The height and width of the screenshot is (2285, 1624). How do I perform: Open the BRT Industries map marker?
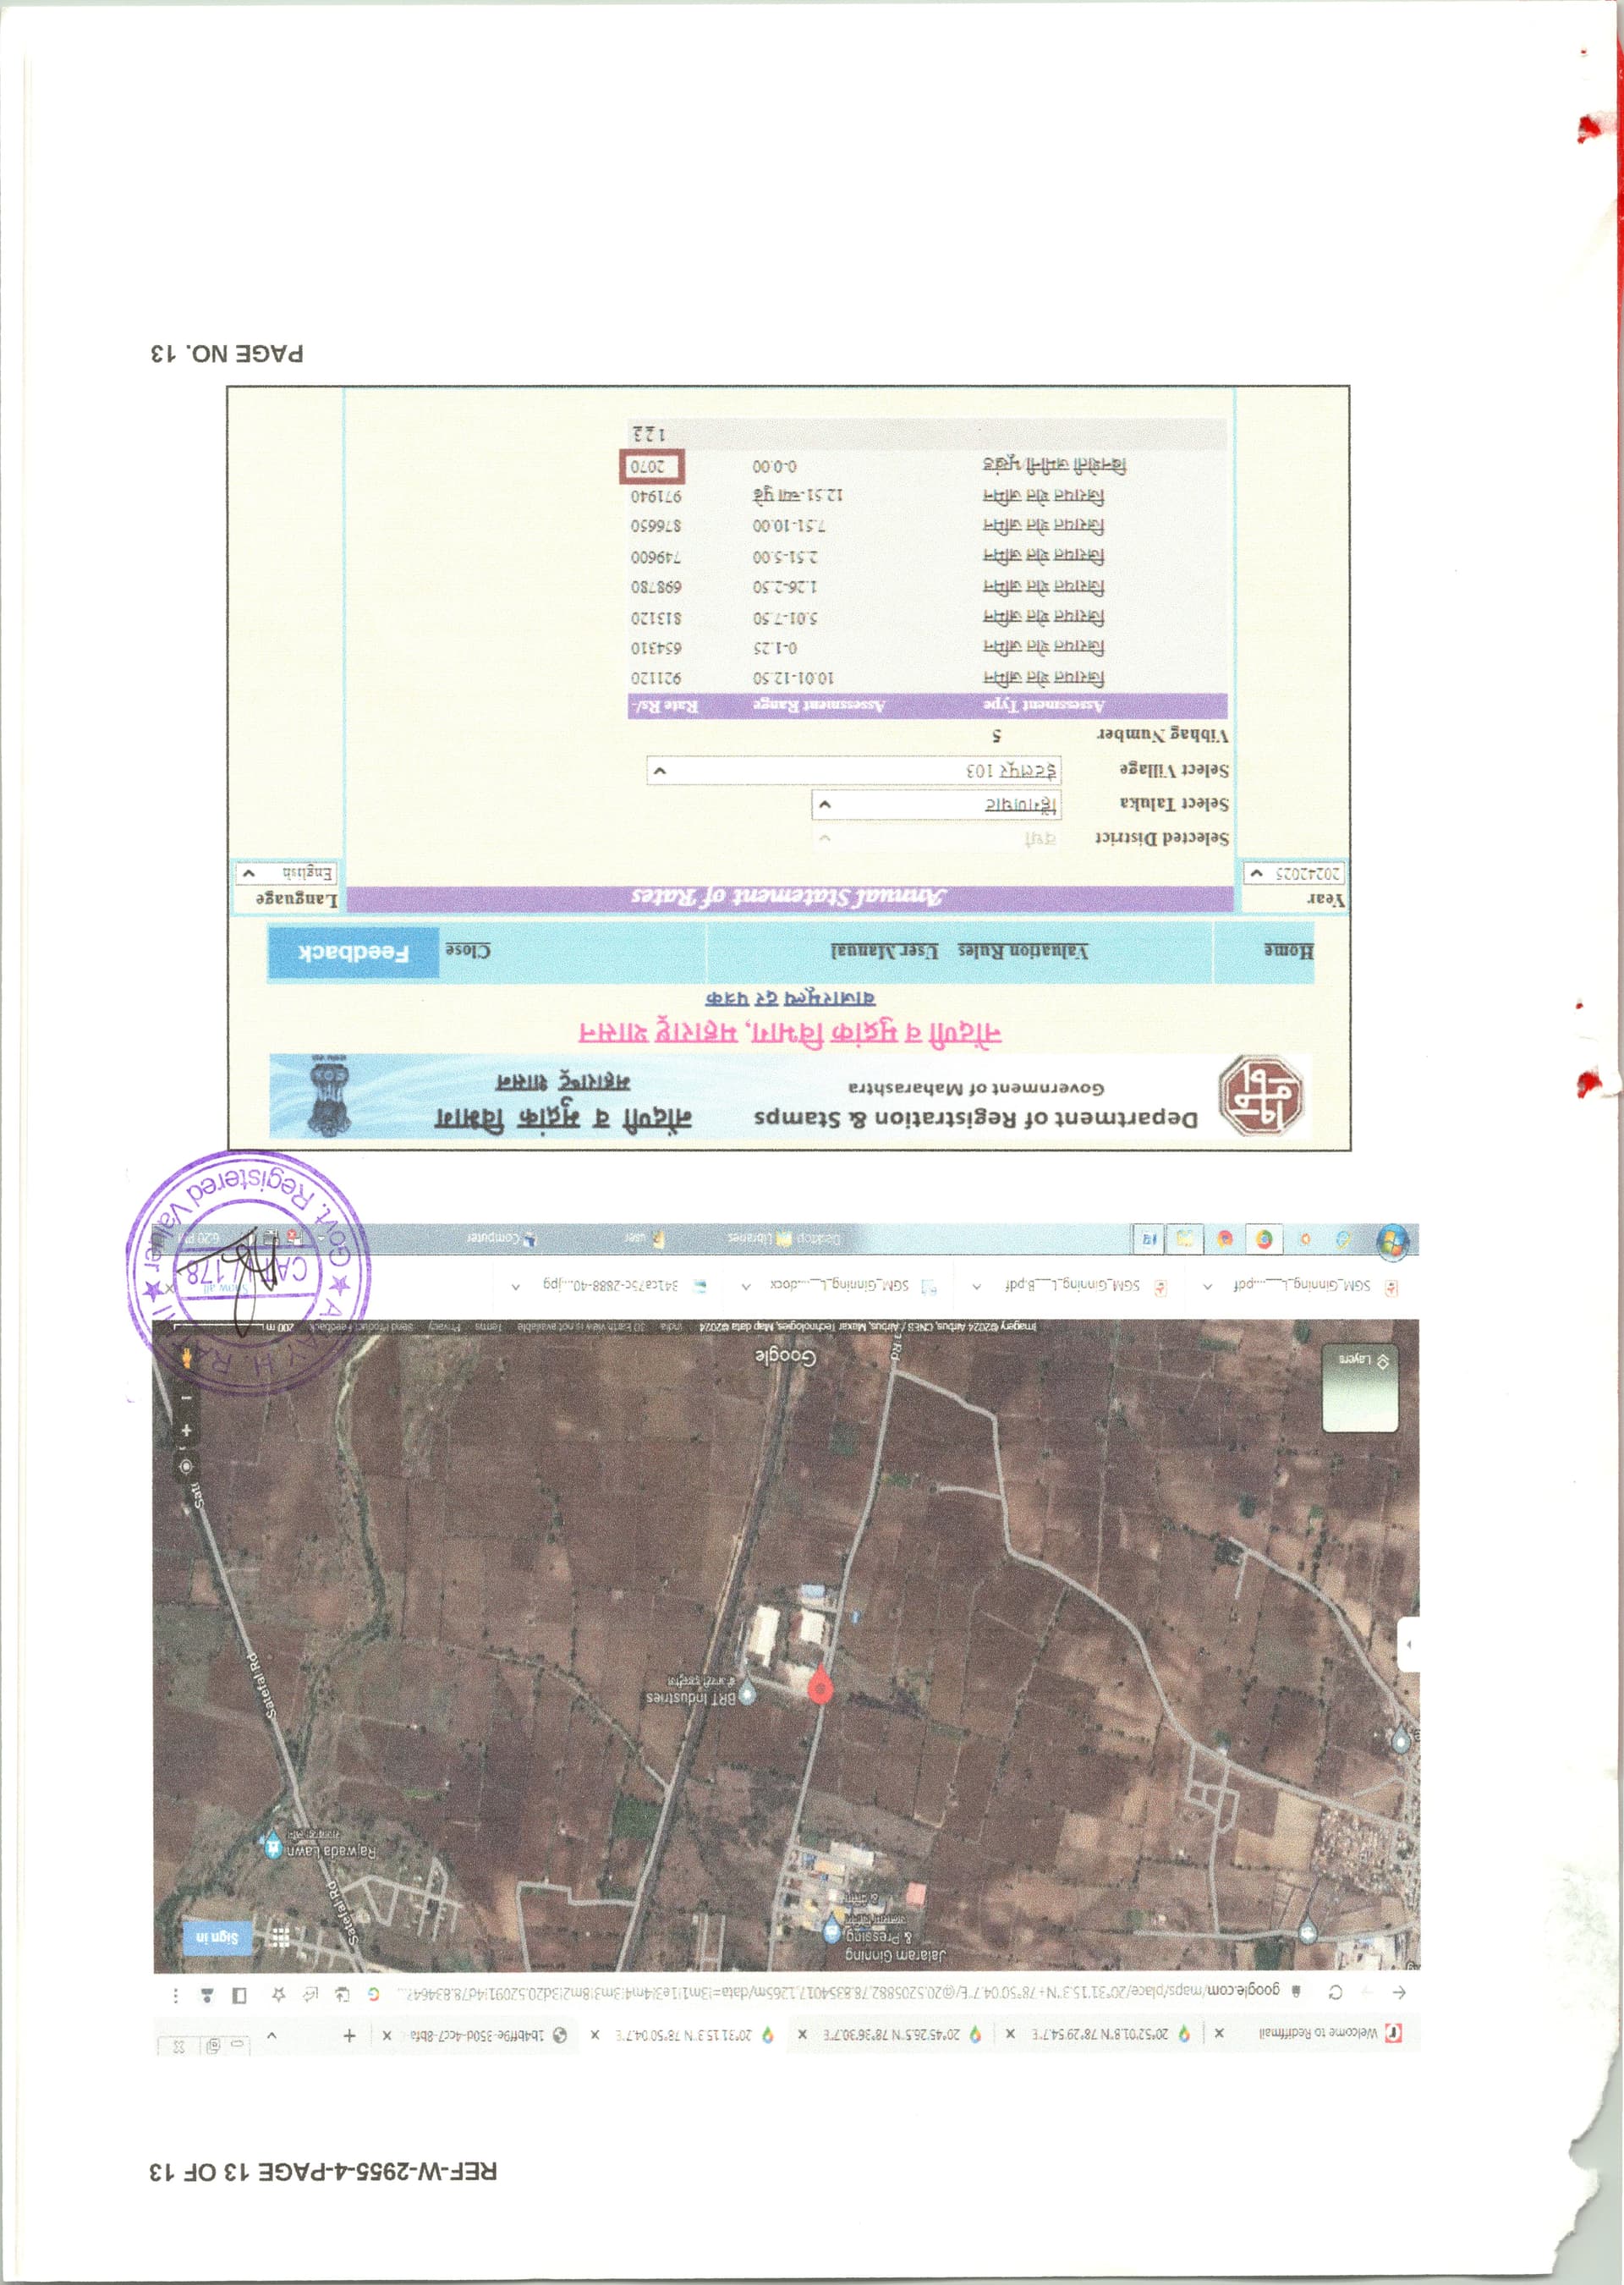746,1692
